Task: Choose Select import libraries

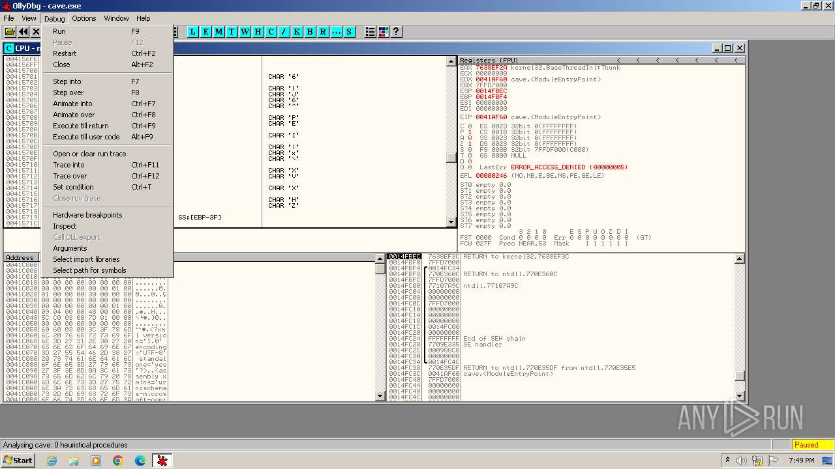Action: pyautogui.click(x=107, y=259)
